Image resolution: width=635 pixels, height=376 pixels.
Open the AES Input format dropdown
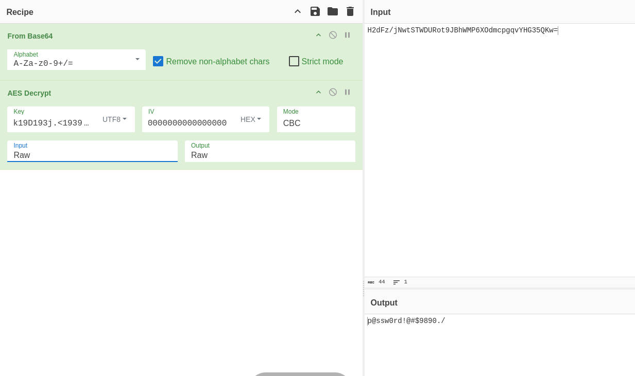click(93, 151)
